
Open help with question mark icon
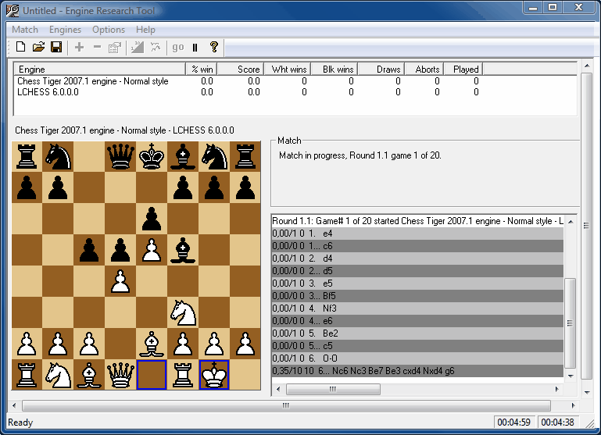(x=214, y=47)
